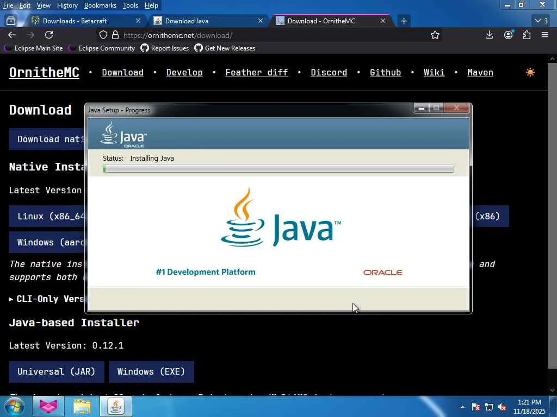This screenshot has width=557, height=417.
Task: Open the Bookmarks menu
Action: [x=100, y=5]
